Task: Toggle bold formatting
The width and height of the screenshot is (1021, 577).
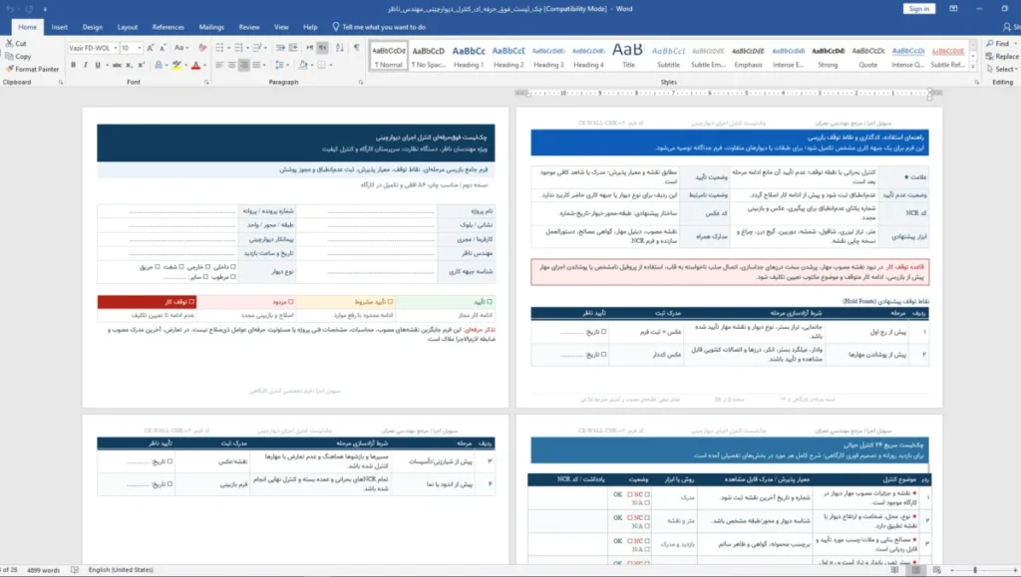Action: [73, 65]
